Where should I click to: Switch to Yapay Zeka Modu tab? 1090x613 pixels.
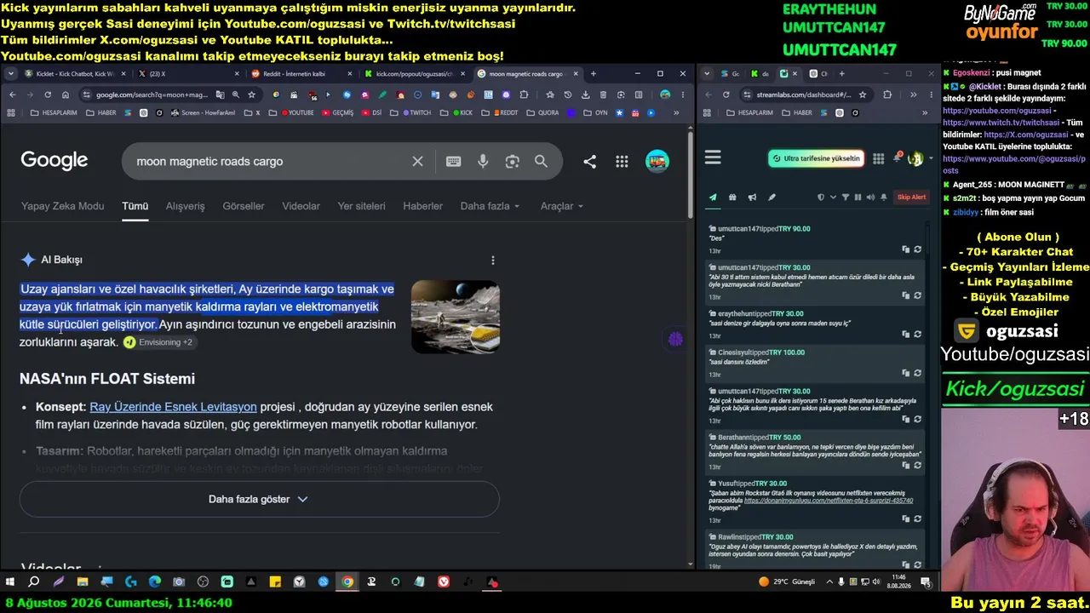[62, 206]
